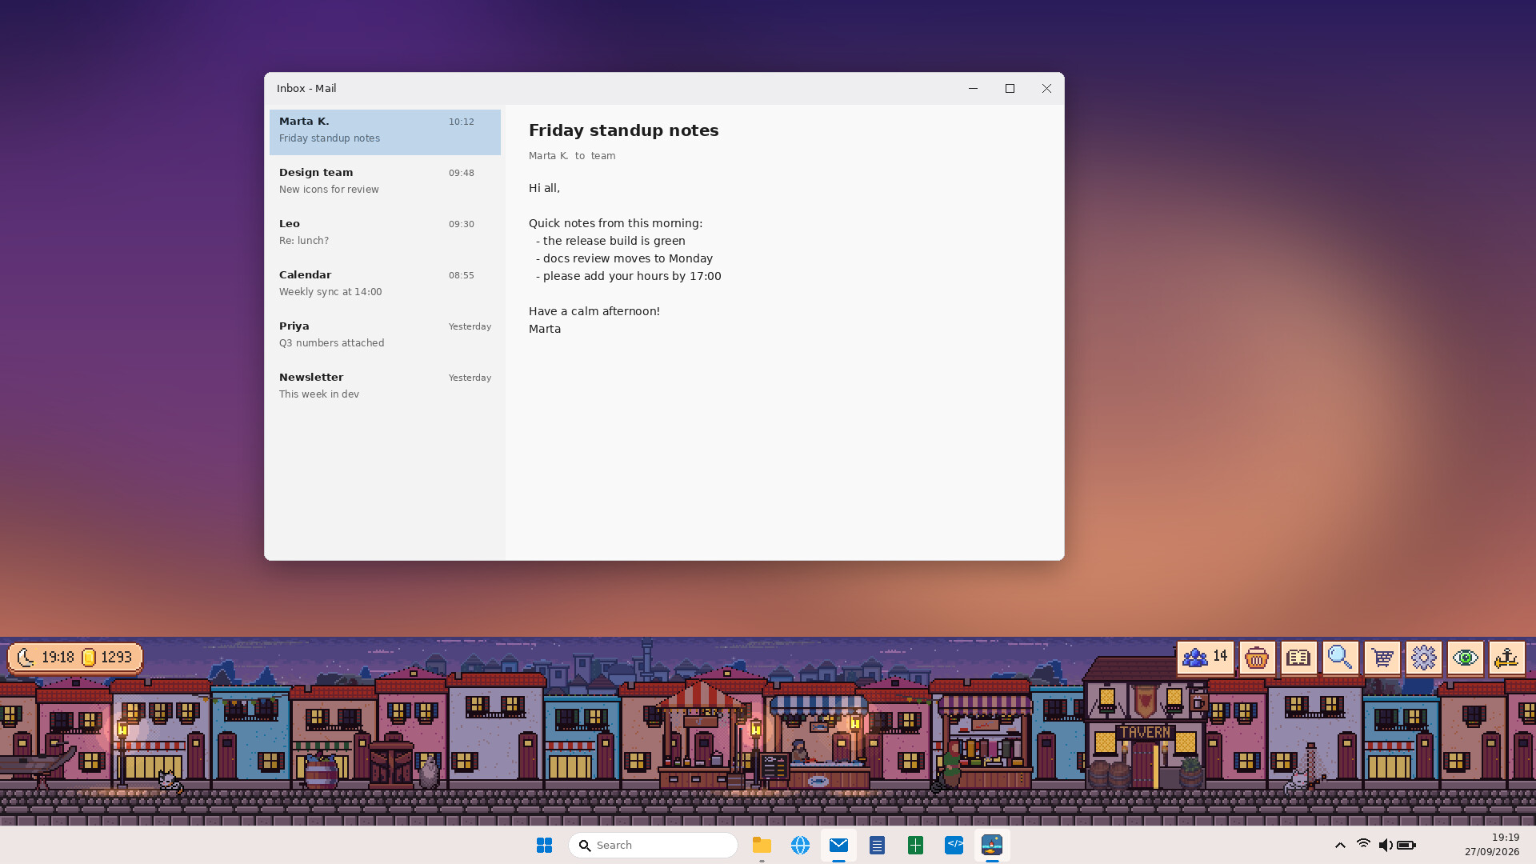The image size is (1536, 864).
Task: Open the gear settings icon in game toolbar
Action: 1423,658
